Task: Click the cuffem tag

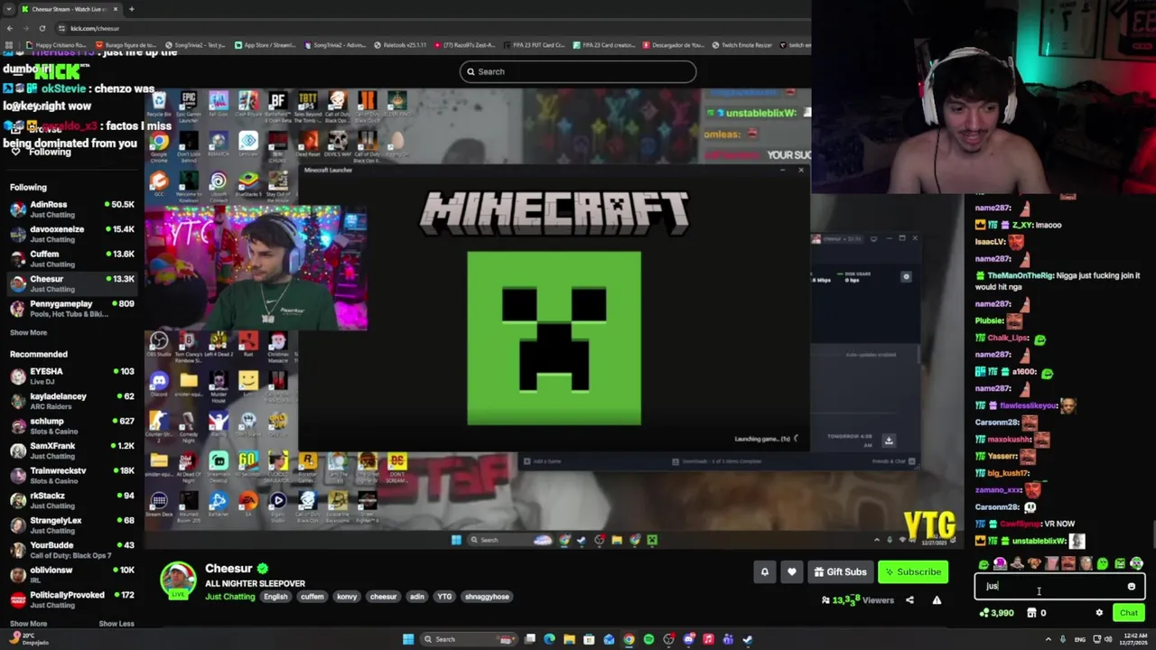Action: pyautogui.click(x=312, y=597)
